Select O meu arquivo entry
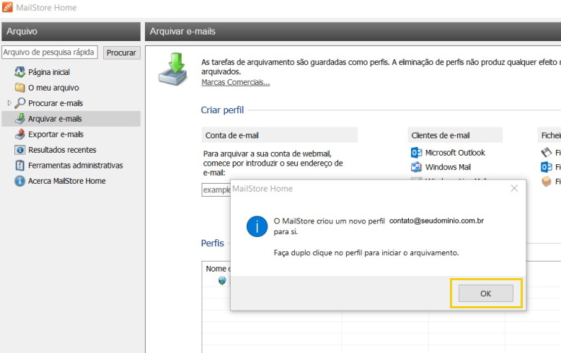Image resolution: width=561 pixels, height=353 pixels. click(53, 88)
